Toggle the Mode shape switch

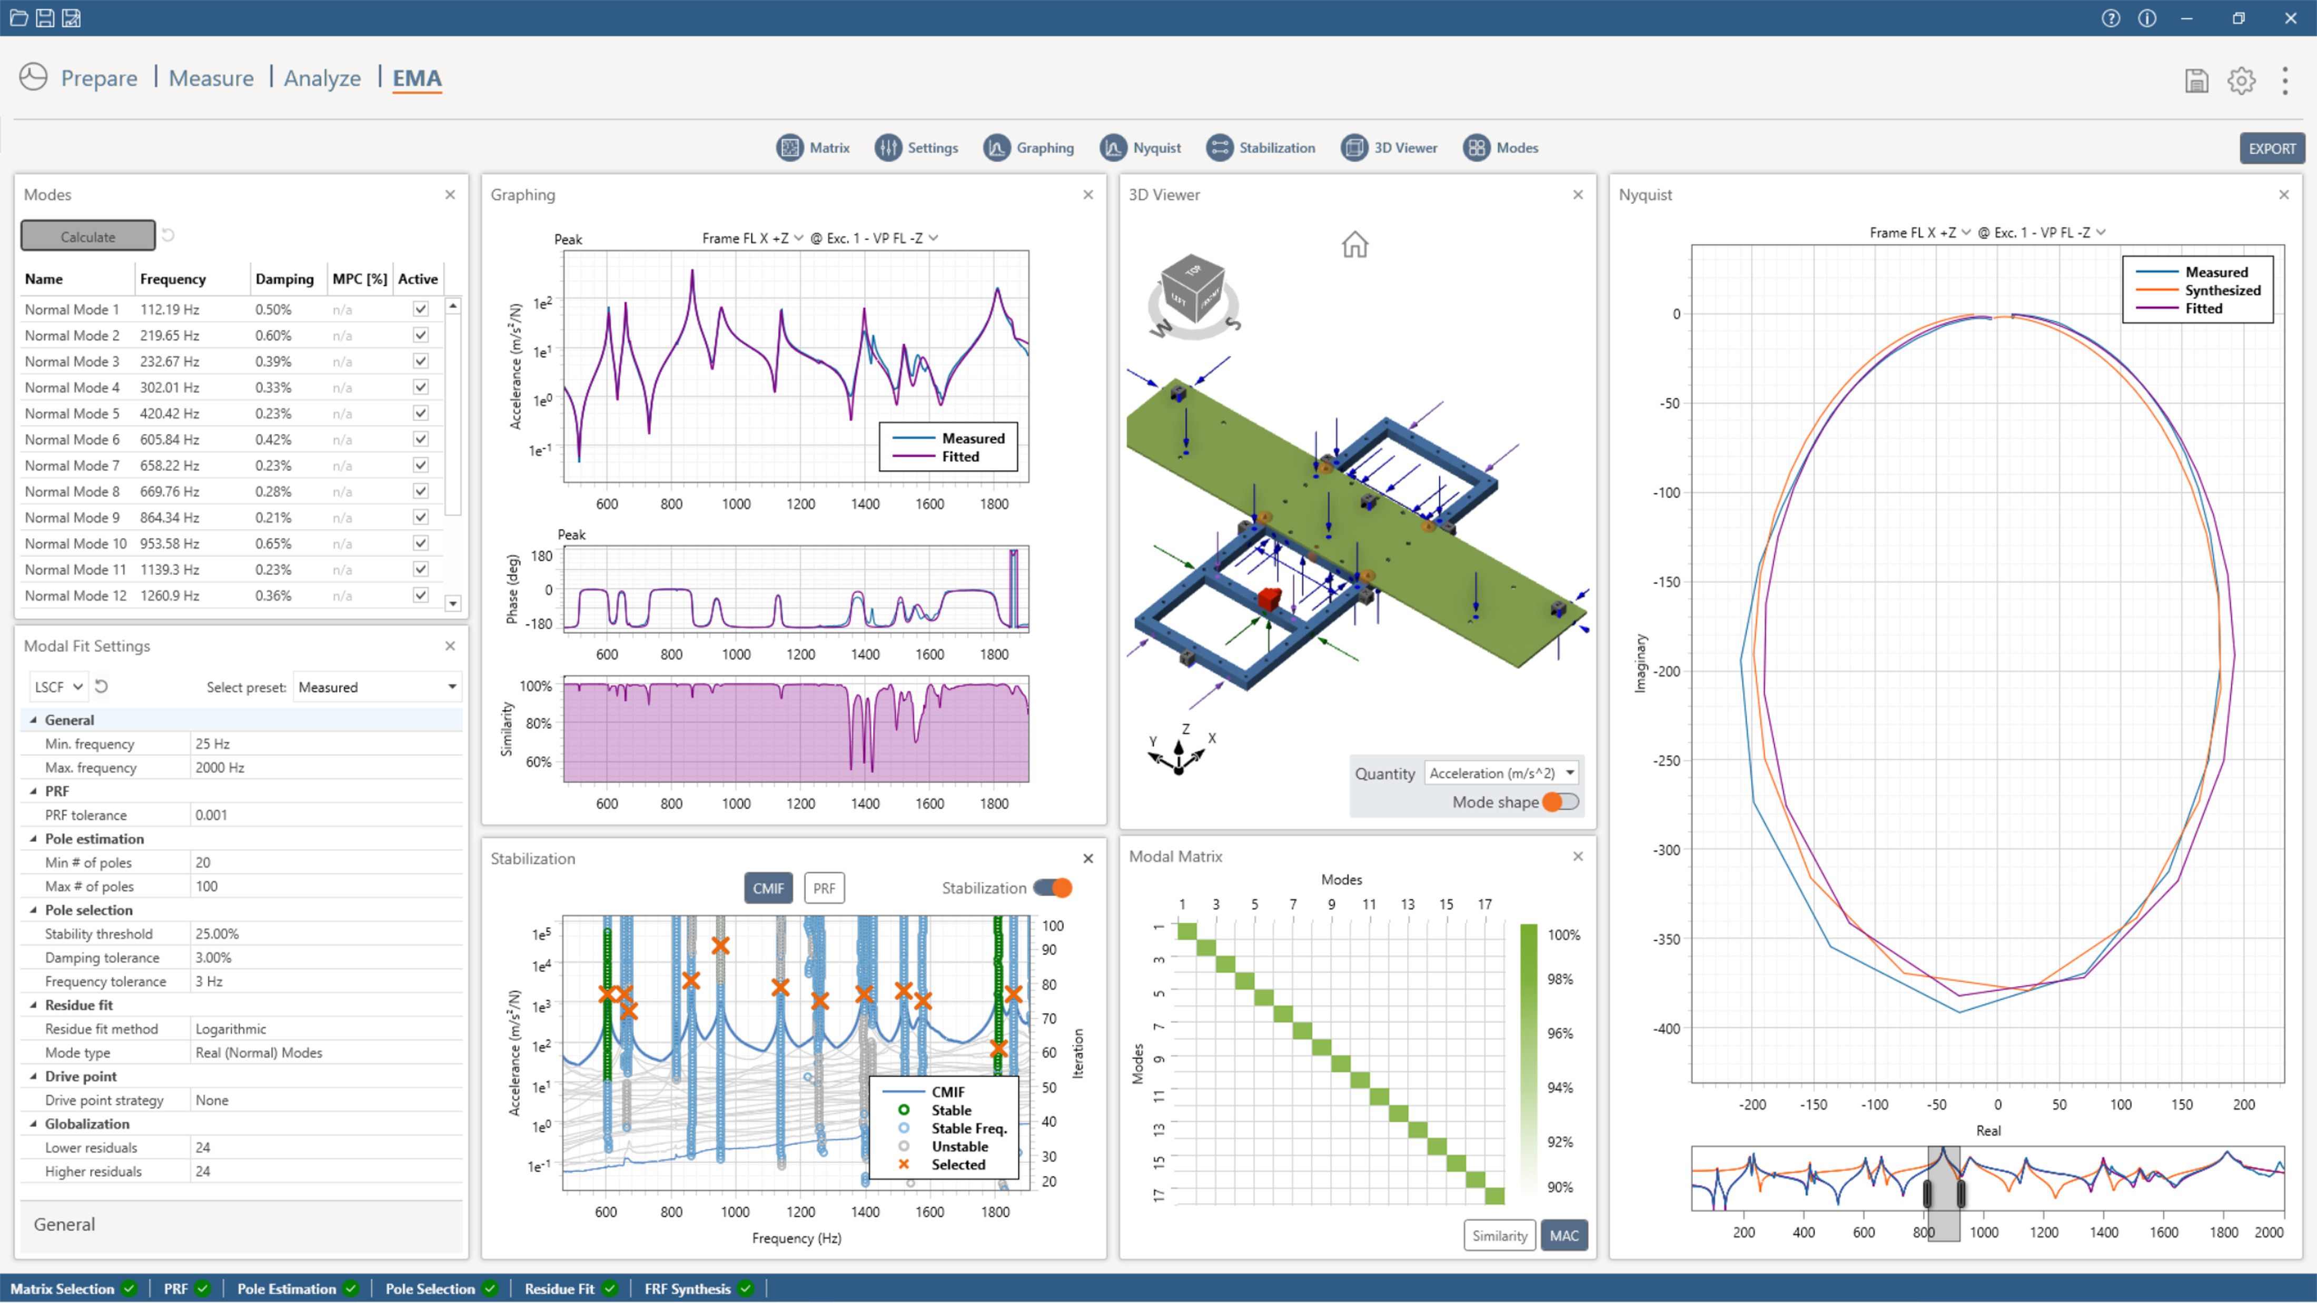pyautogui.click(x=1561, y=801)
